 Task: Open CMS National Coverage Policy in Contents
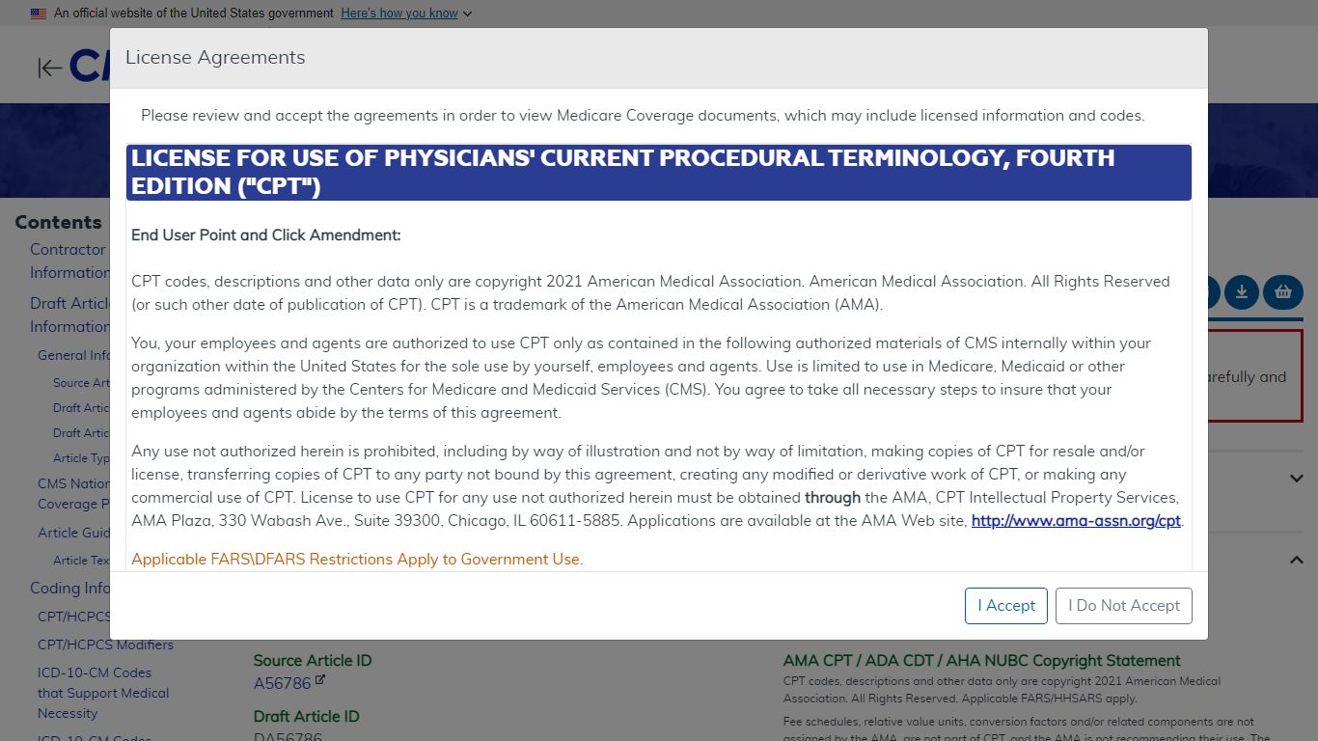click(x=73, y=493)
